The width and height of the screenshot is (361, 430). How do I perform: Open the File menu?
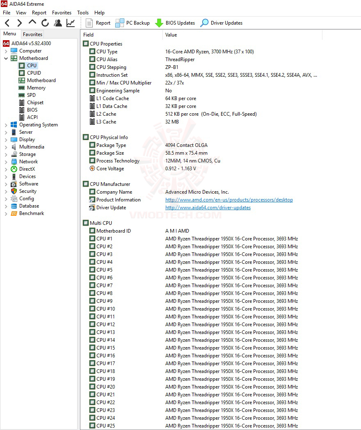point(7,13)
